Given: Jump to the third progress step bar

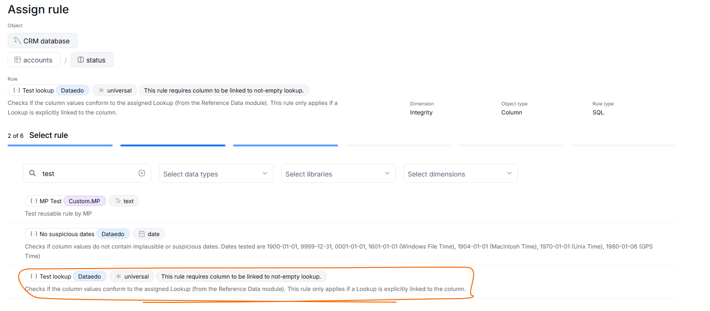Looking at the screenshot, I should (286, 145).
